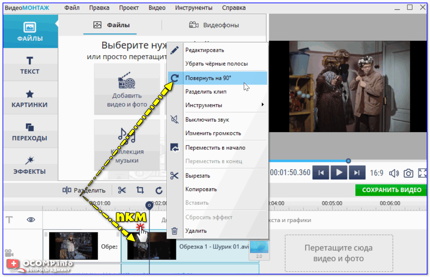Viewport: 430px width, 277px height.
Task: Open the ФАЙЛЫ sidebar section
Action: click(x=30, y=31)
